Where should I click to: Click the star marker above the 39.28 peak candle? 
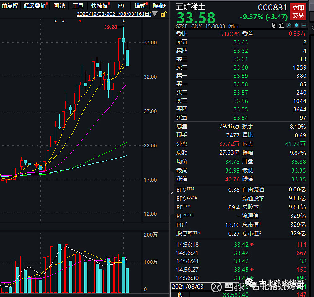[124, 21]
